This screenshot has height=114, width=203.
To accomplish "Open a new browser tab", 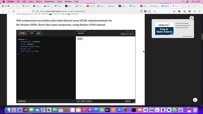I will click(x=189, y=6).
